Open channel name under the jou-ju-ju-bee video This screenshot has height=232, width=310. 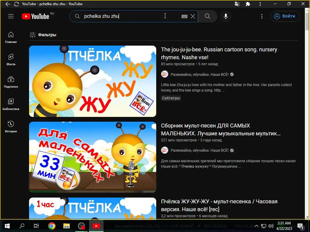pos(200,74)
